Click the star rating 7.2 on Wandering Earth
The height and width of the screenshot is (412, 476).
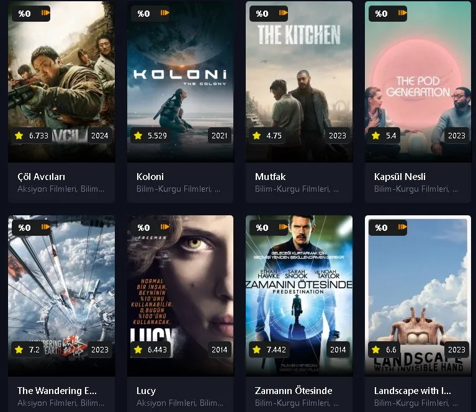27,349
